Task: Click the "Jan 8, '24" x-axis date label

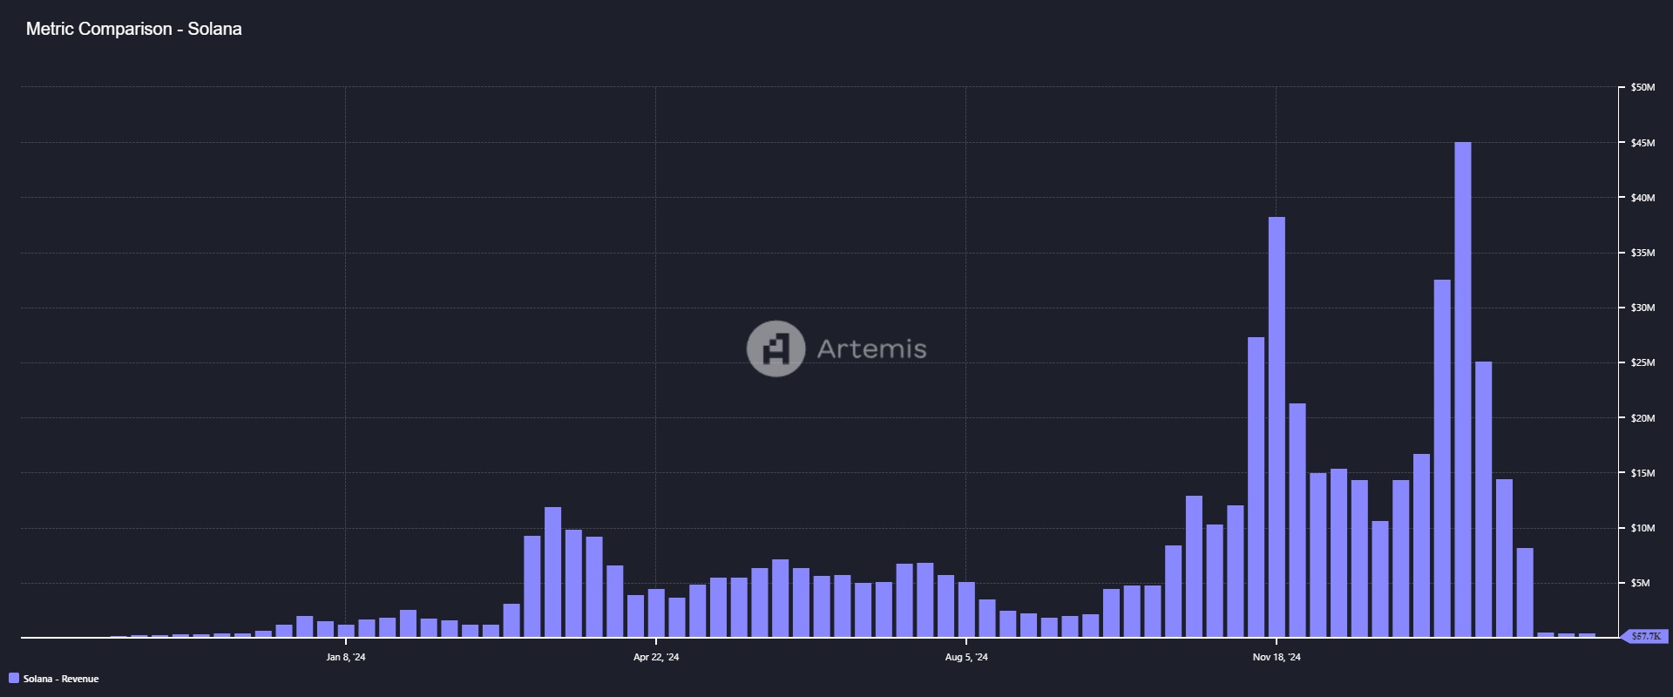Action: coord(346,657)
